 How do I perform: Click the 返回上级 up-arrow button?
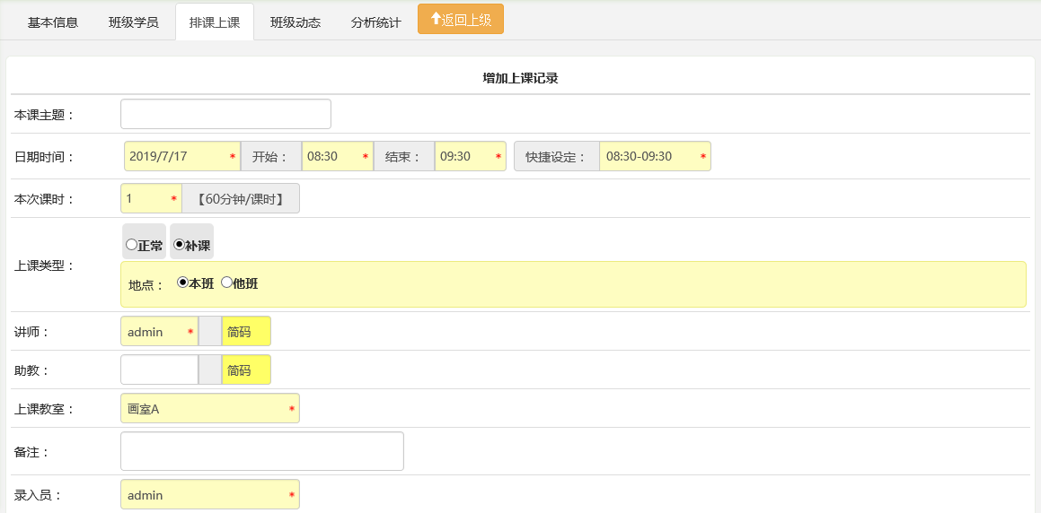[x=460, y=19]
